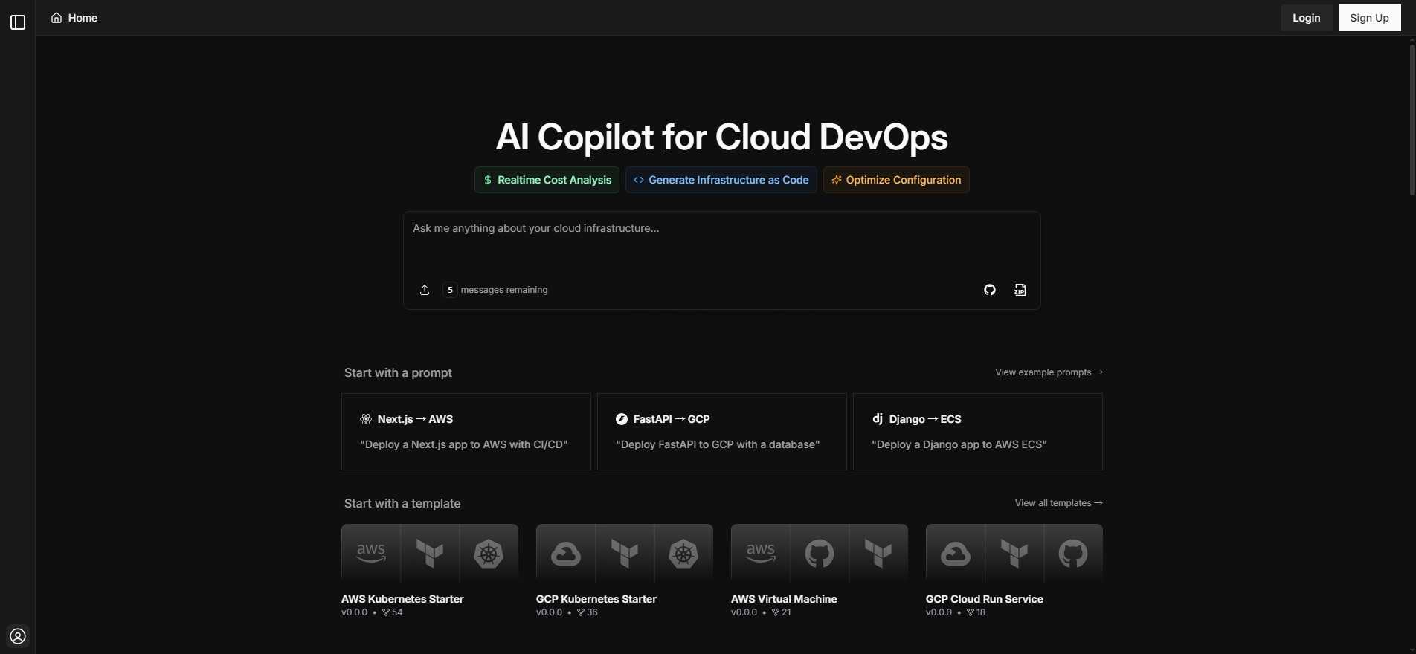Click the Start with a prompt heading
1416x654 pixels.
pyautogui.click(x=398, y=372)
